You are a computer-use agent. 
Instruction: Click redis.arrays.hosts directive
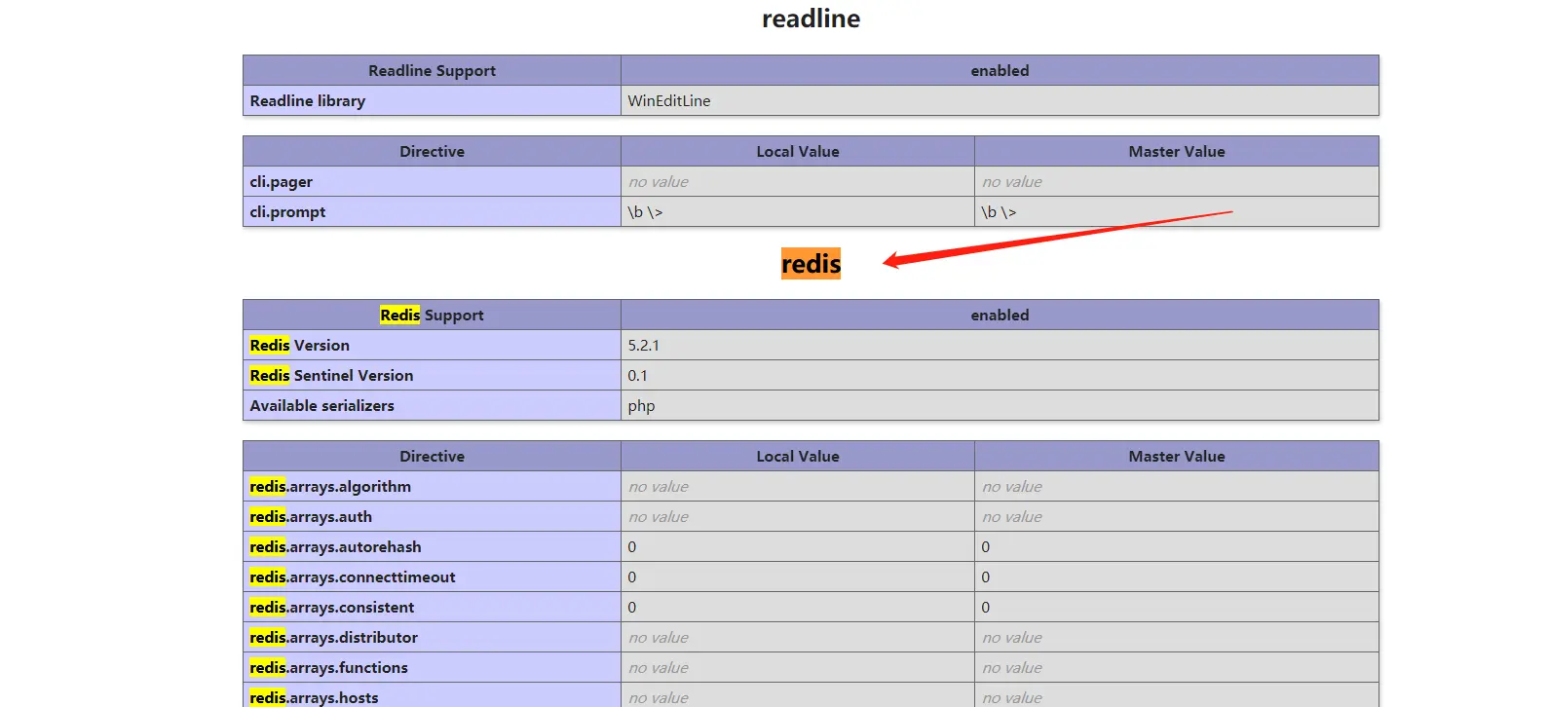pyautogui.click(x=314, y=697)
